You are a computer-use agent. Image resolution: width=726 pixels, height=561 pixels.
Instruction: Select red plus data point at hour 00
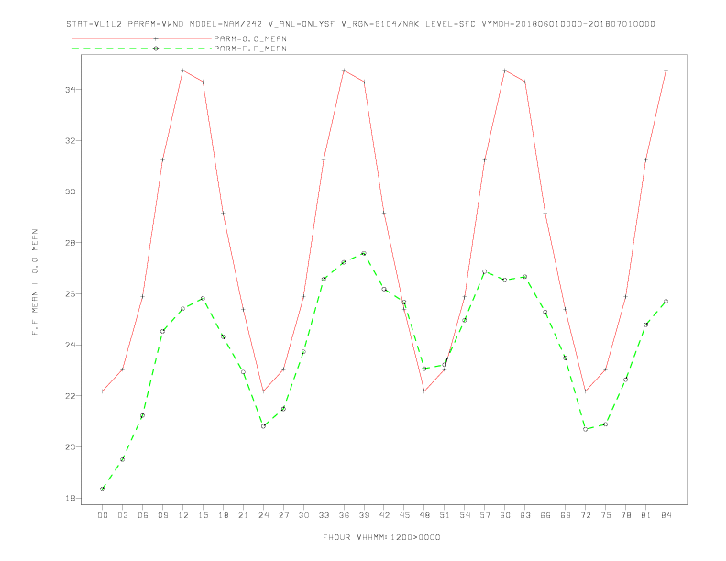pos(103,391)
